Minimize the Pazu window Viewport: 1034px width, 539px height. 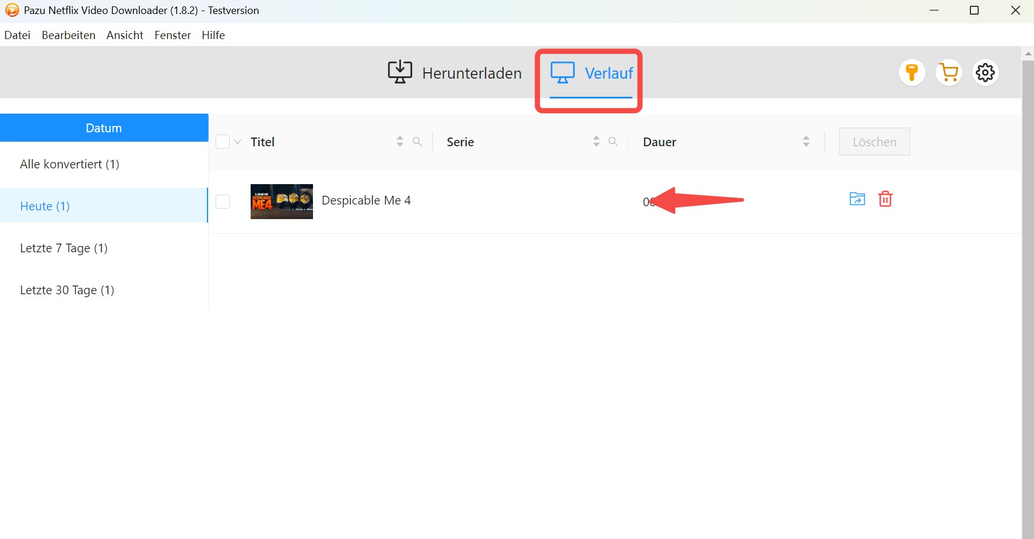click(934, 10)
